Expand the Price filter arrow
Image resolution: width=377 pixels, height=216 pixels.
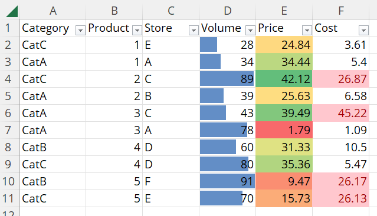pos(307,31)
